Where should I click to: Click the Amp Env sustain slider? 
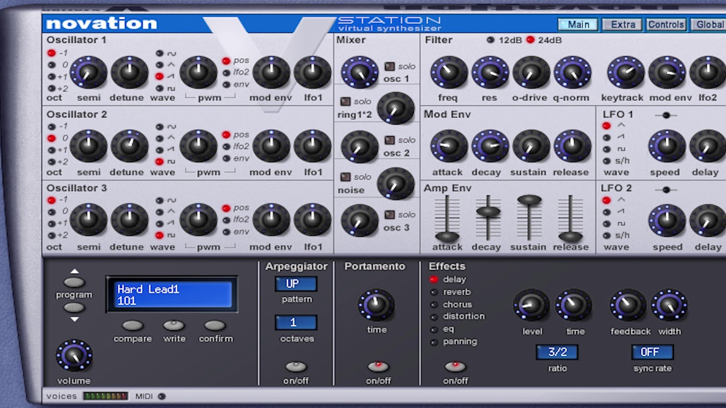pyautogui.click(x=529, y=199)
